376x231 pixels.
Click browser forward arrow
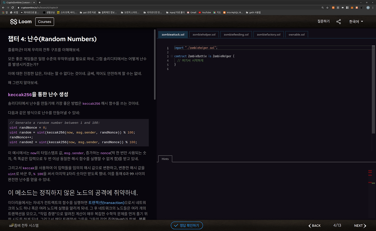pyautogui.click(x=8, y=8)
